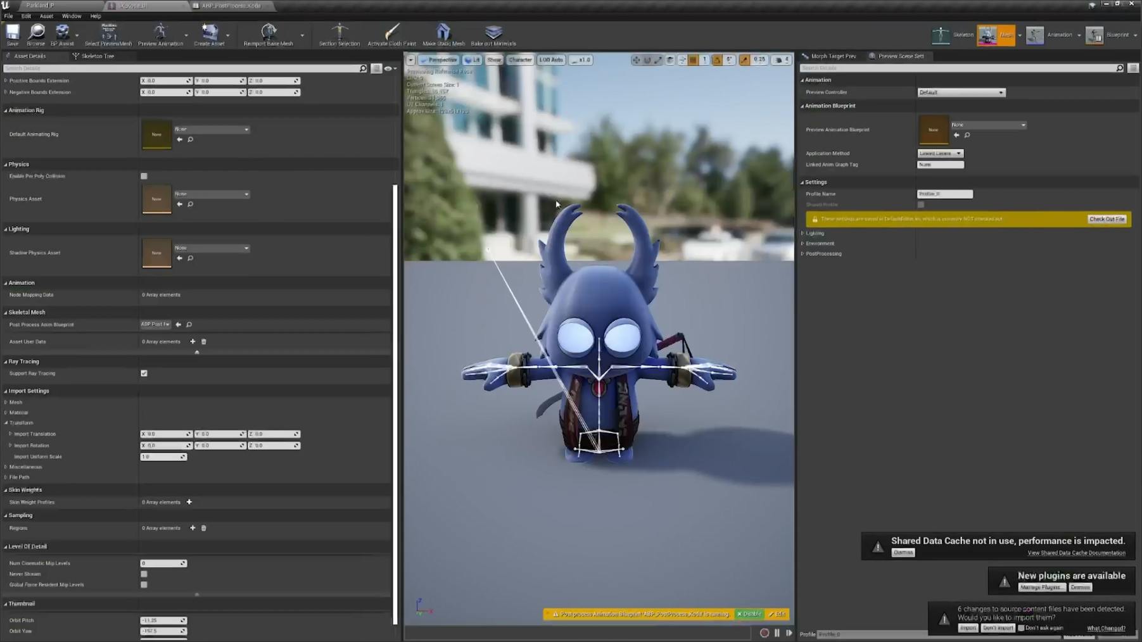The width and height of the screenshot is (1142, 642).
Task: Open Browse to locate asset in Content Browser
Action: (x=36, y=34)
